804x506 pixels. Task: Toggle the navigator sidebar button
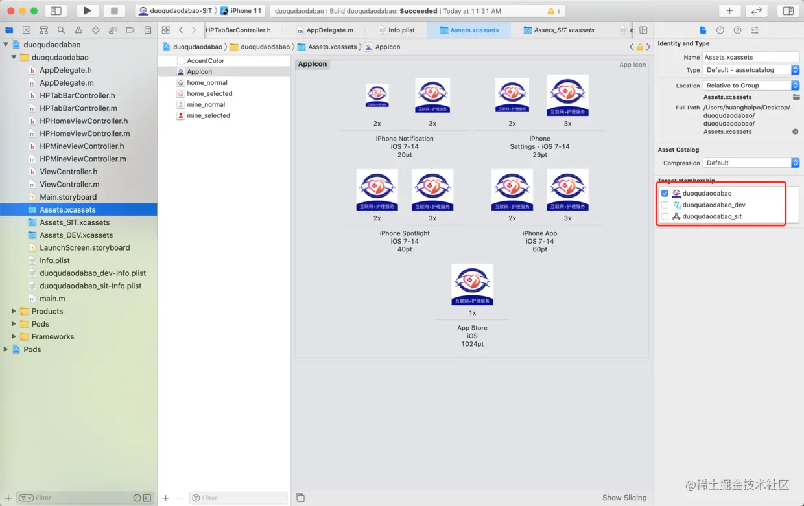click(x=56, y=11)
